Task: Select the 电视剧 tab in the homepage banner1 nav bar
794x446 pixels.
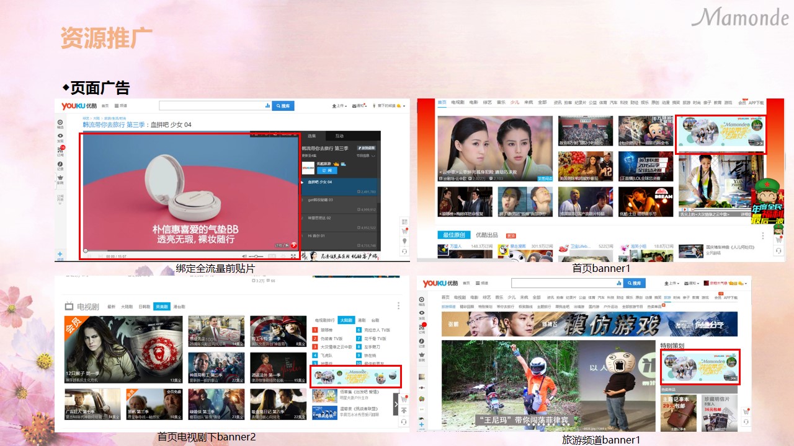Action: (x=458, y=102)
